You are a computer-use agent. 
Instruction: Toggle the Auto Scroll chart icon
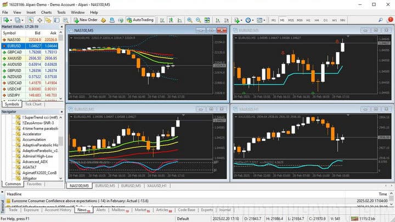(x=218, y=20)
